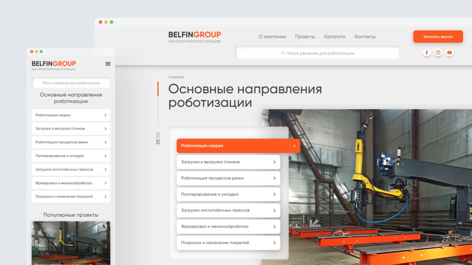Viewport: 472px width, 265px height.
Task: Click the arrow on the highlighted Роботизация сварки item
Action: pyautogui.click(x=294, y=146)
